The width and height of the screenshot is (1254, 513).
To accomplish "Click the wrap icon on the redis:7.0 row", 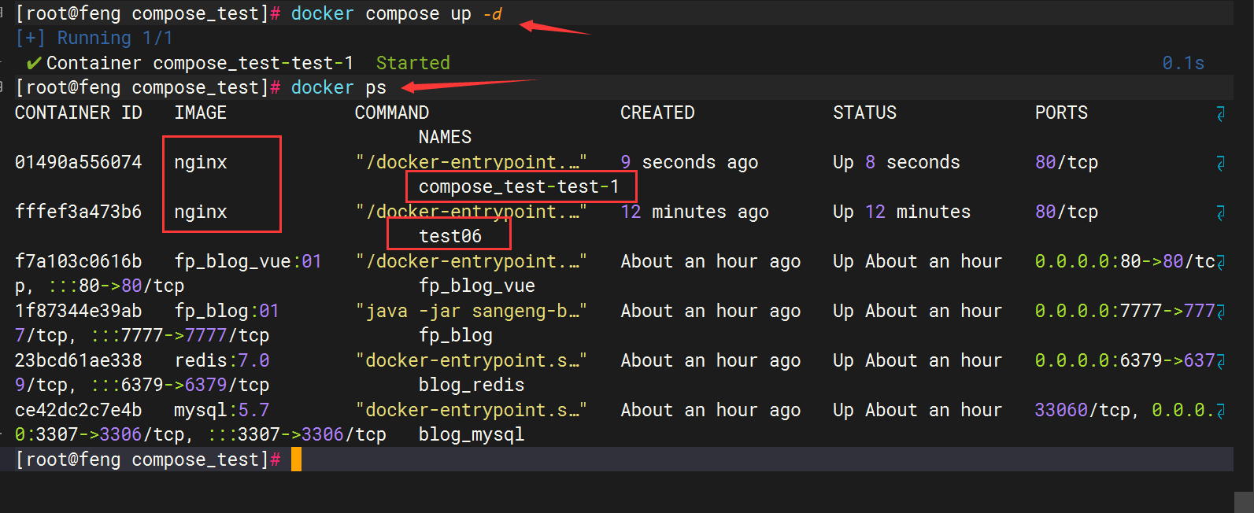I will (x=1220, y=361).
